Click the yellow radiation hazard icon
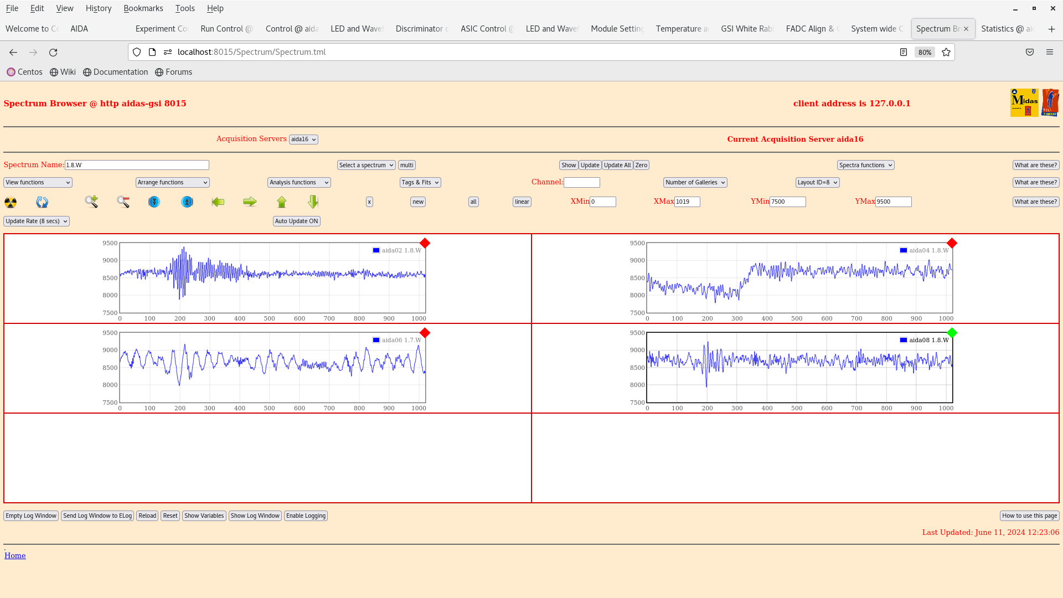 [x=11, y=202]
